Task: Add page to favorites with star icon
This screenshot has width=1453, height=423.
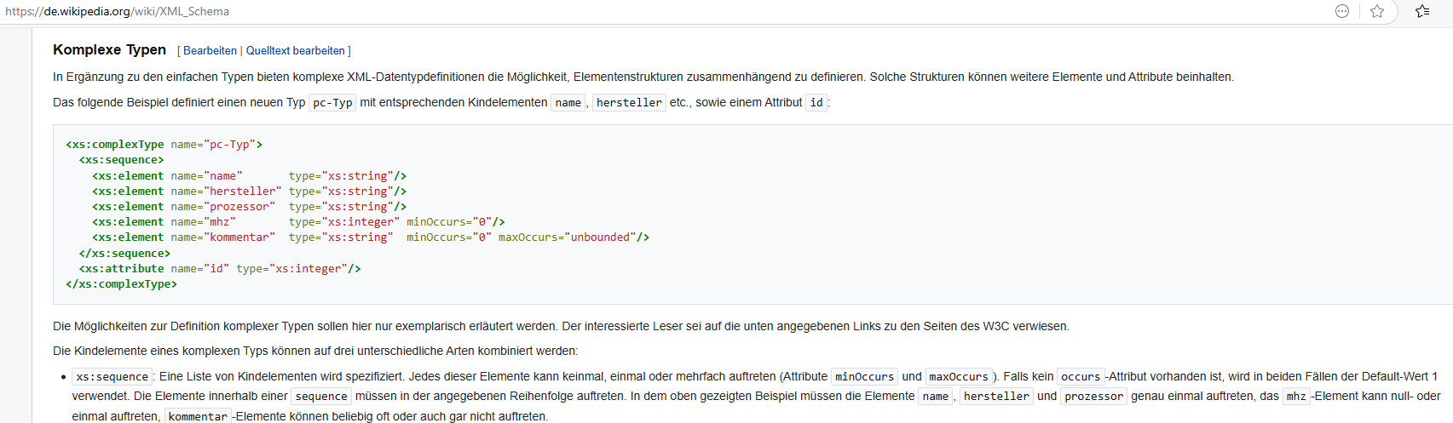Action: pos(1377,11)
